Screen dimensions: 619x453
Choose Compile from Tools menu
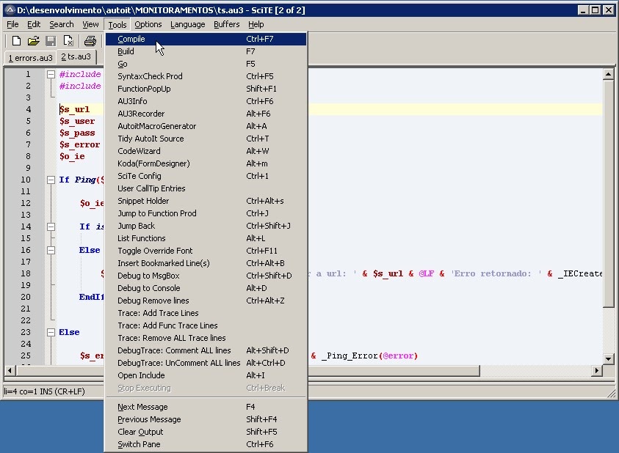(206, 39)
